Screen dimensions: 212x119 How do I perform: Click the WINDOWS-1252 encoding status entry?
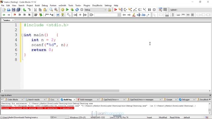(x=98, y=117)
